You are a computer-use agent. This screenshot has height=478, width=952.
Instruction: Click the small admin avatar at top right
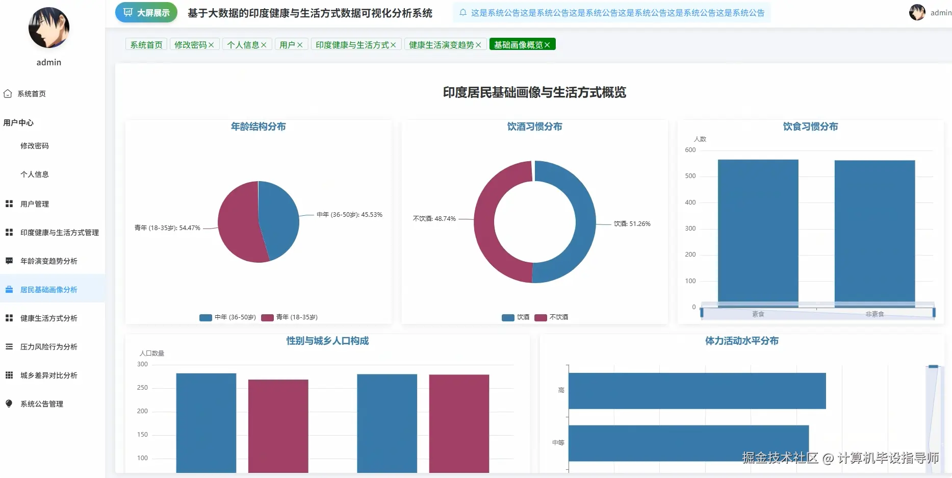tap(917, 12)
